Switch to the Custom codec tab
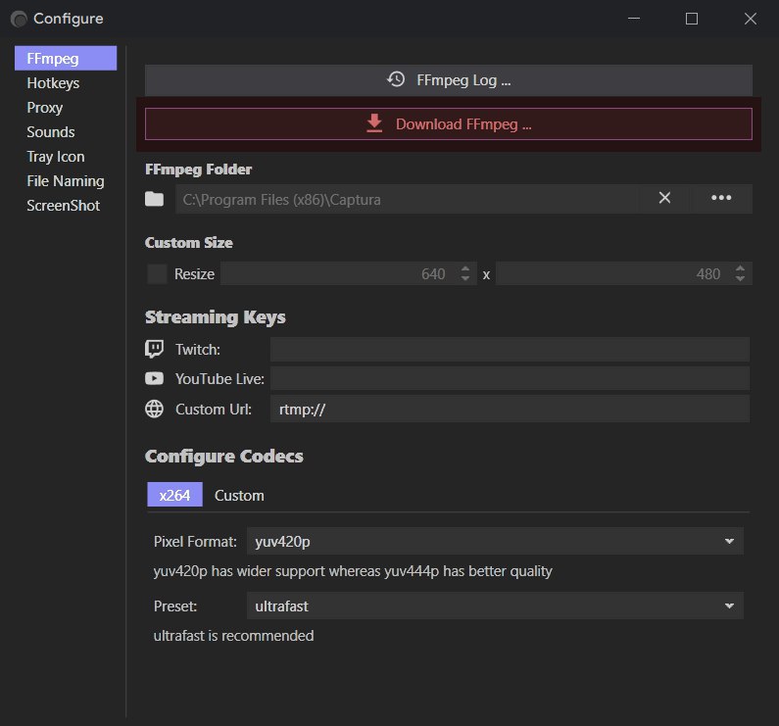The width and height of the screenshot is (779, 726). 239,496
